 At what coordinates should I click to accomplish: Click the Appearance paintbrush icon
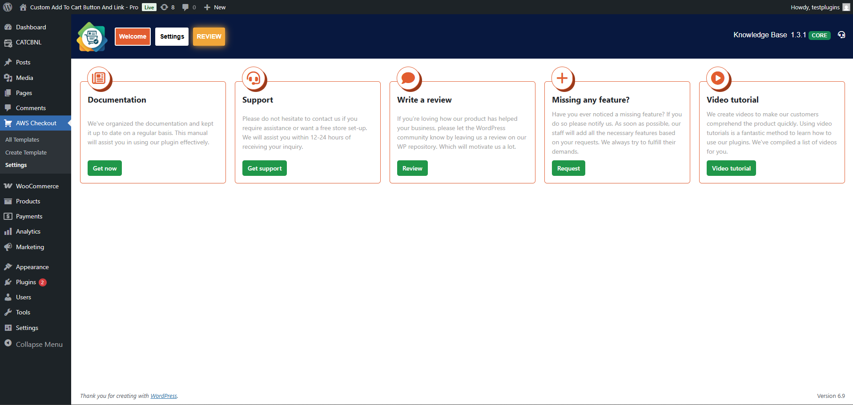pos(8,267)
